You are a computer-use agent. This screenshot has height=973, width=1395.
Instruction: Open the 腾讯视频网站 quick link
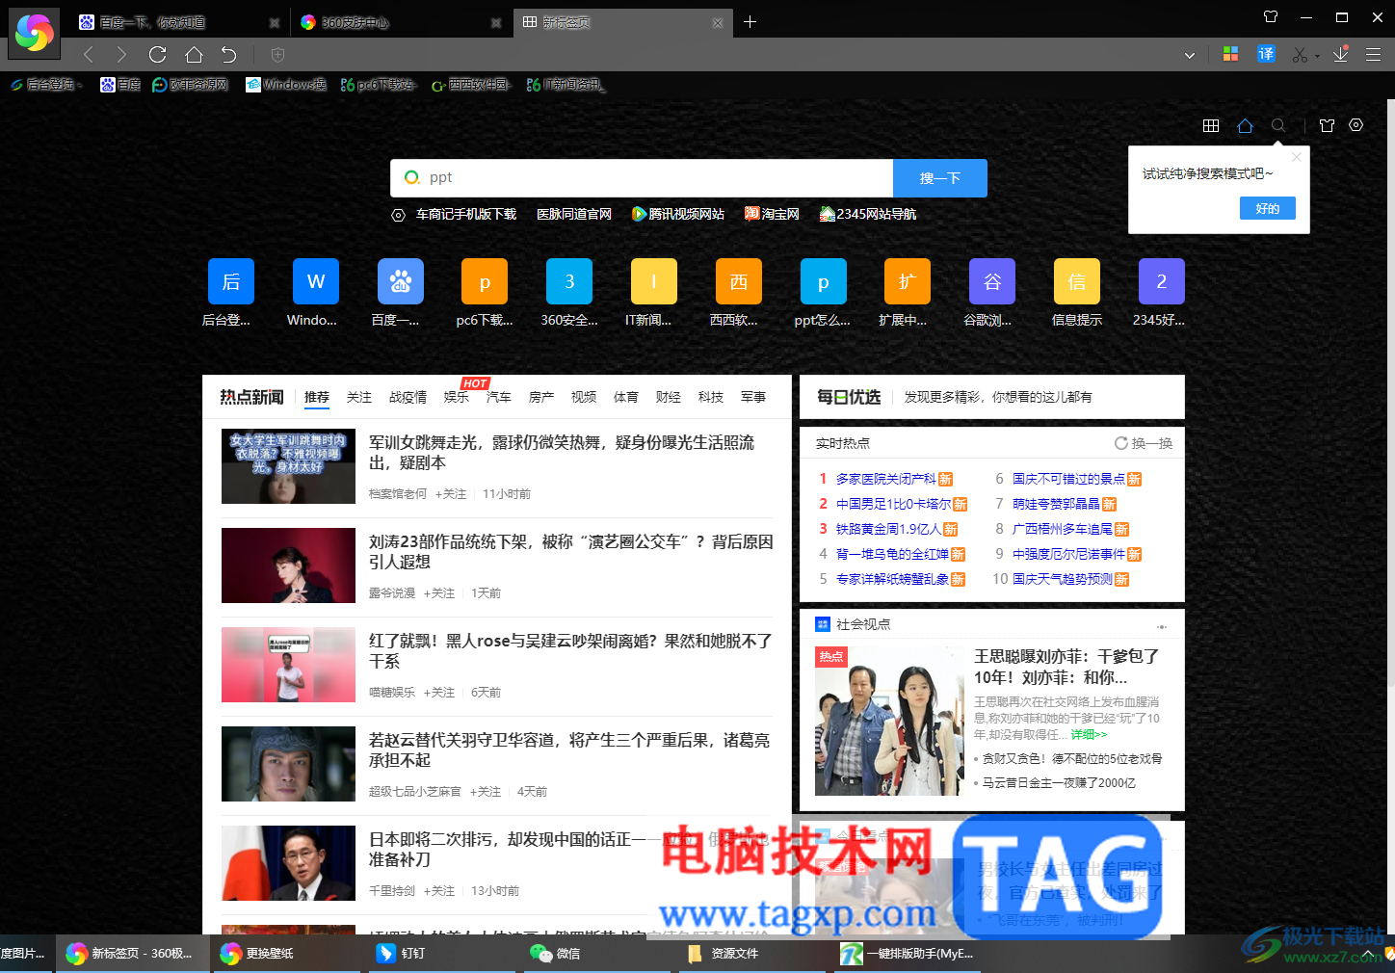[678, 214]
